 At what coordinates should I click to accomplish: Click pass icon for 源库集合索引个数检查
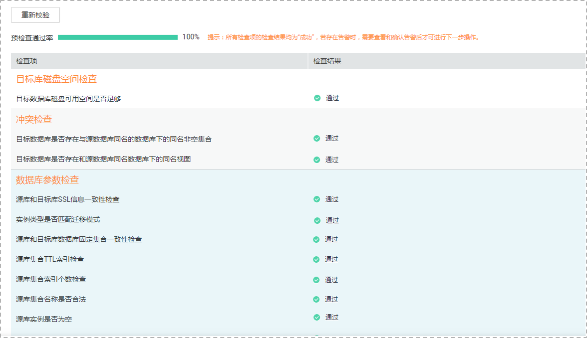tap(316, 280)
